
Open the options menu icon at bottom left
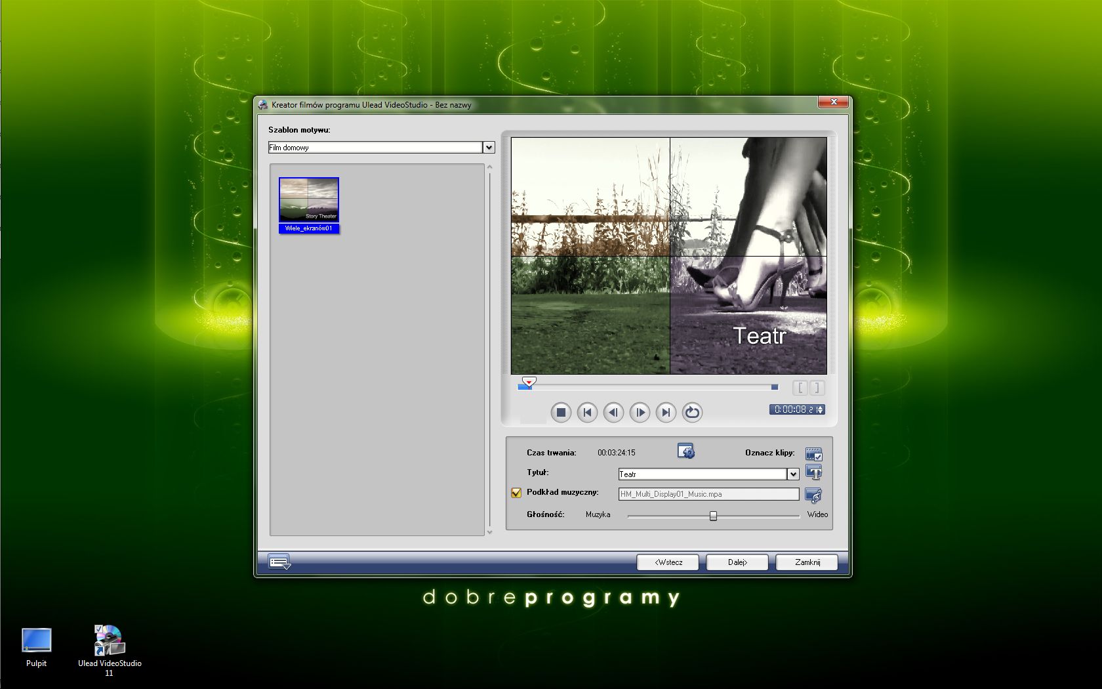tap(279, 562)
